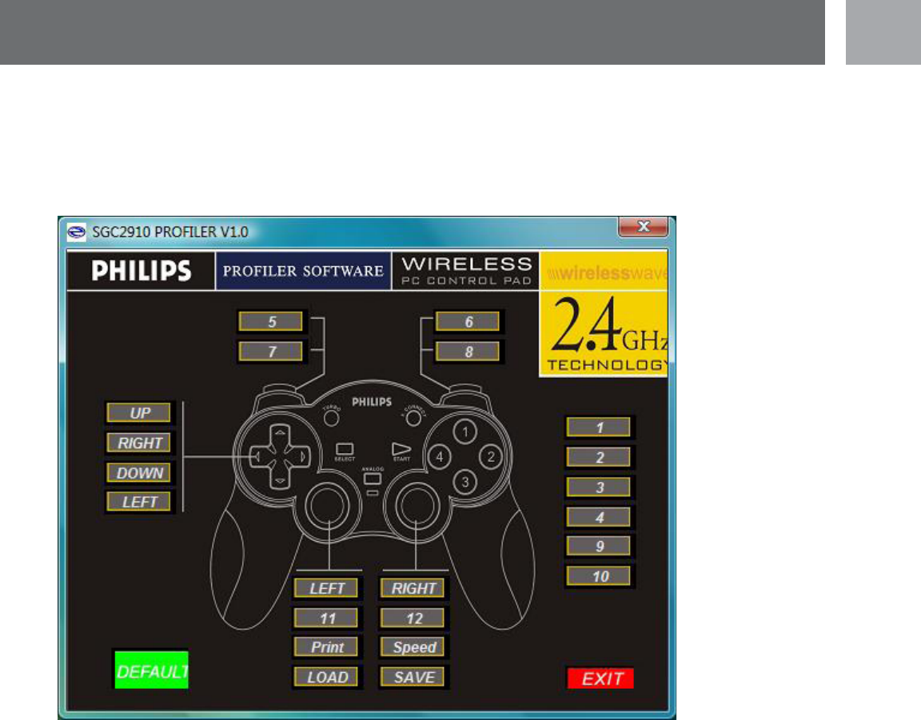
Task: Click the button 9 mapping box
Action: (599, 546)
